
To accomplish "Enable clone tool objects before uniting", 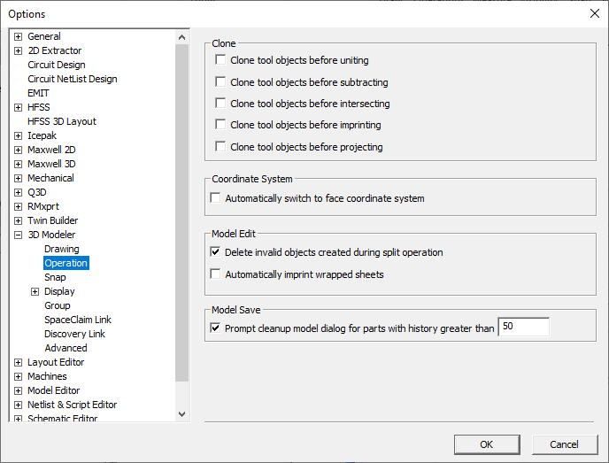I will [220, 60].
